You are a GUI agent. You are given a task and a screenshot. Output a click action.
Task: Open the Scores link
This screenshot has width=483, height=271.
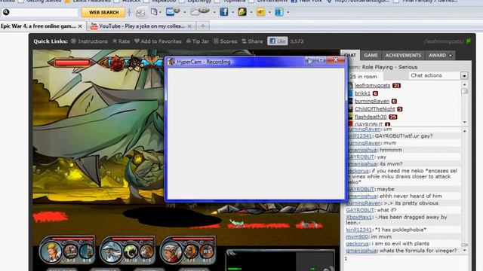(x=226, y=41)
